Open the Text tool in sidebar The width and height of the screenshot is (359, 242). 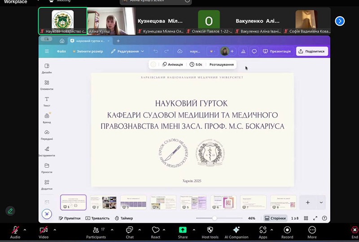(x=47, y=101)
